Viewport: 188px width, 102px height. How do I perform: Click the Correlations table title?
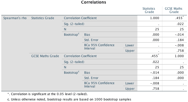pyautogui.click(x=94, y=3)
